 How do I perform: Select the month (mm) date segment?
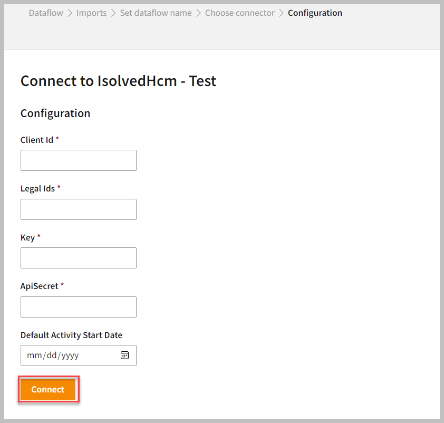[x=34, y=355]
